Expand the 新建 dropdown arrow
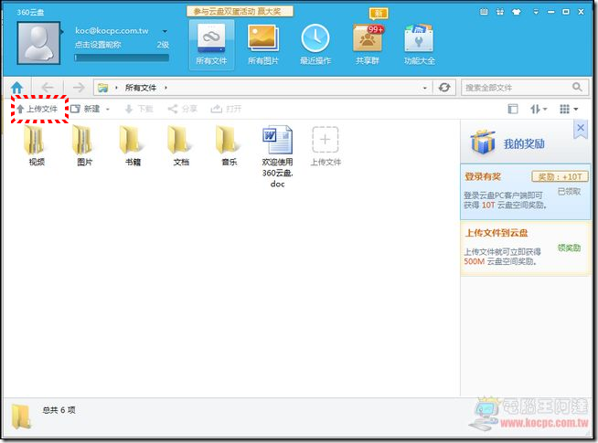598x443 pixels. [x=108, y=110]
